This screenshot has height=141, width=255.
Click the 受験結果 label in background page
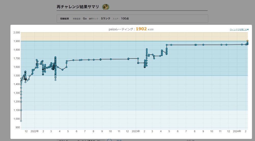(65, 19)
